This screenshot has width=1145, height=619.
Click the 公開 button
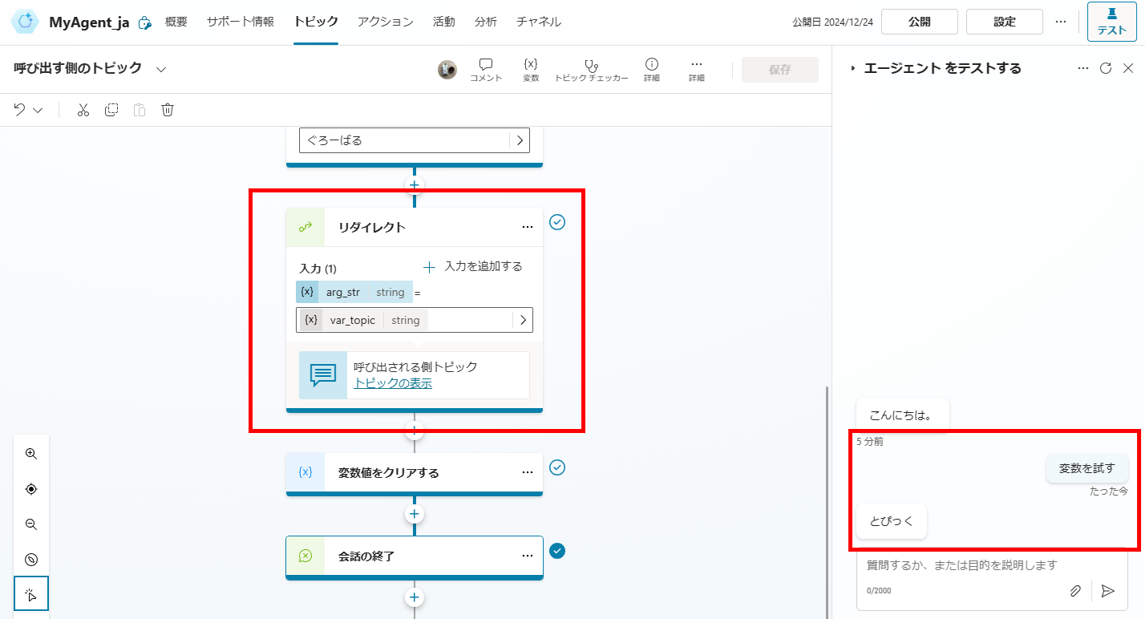point(919,22)
